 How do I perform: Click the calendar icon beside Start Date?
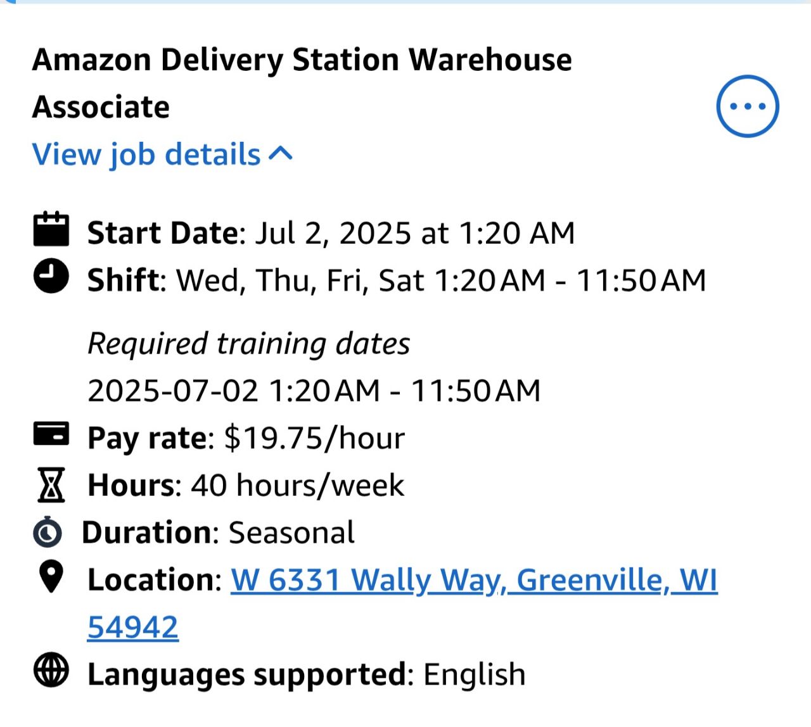coord(51,229)
